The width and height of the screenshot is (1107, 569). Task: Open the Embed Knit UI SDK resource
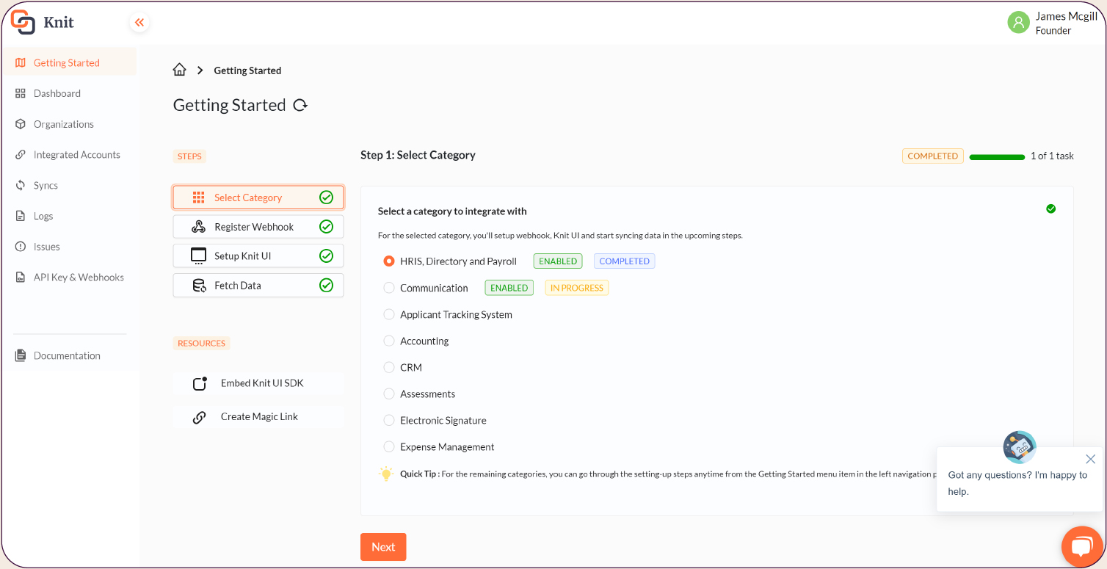(x=258, y=383)
